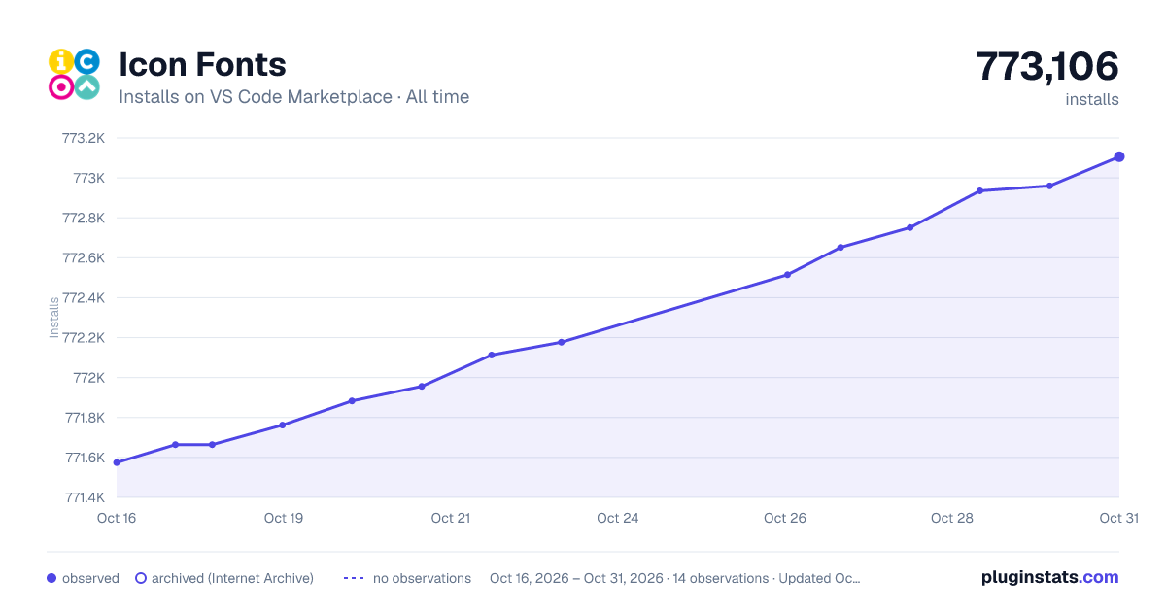Click the observed legend marker
The image size is (1166, 612).
51,578
